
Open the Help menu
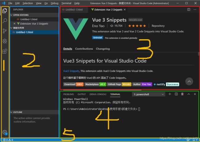77,3
